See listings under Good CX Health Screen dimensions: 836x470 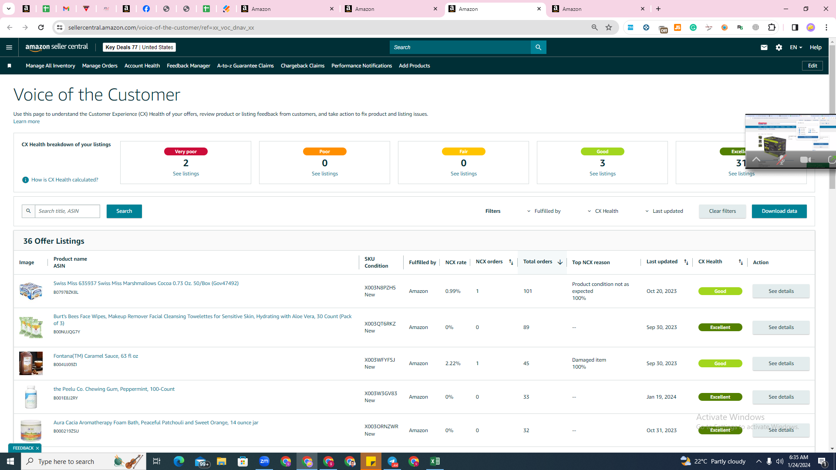(603, 174)
